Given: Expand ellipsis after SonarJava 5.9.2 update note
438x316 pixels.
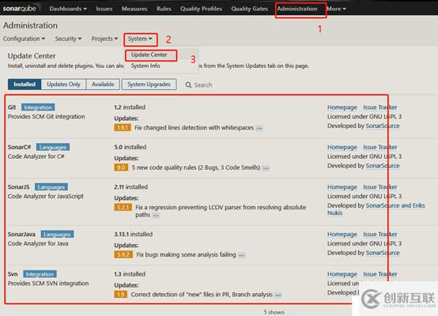Looking at the screenshot, I should click(242, 255).
